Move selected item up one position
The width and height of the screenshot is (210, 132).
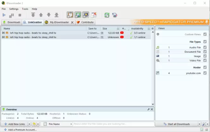[41, 15]
